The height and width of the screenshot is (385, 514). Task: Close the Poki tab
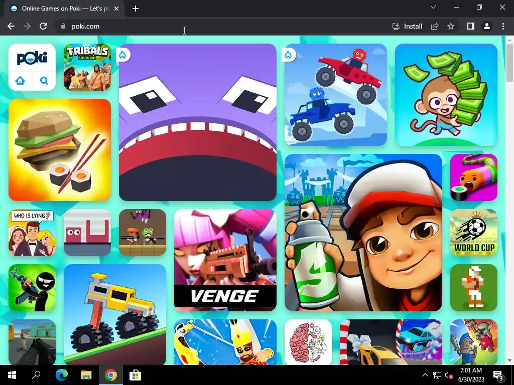pos(116,9)
